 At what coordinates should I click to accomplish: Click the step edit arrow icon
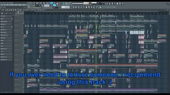tap(54, 3)
